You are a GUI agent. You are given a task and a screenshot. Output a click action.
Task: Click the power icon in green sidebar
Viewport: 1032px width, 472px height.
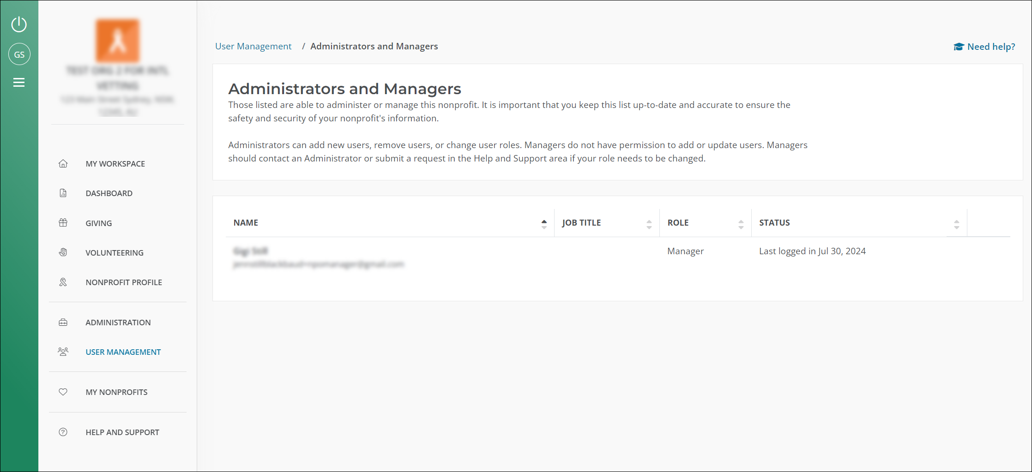(19, 24)
